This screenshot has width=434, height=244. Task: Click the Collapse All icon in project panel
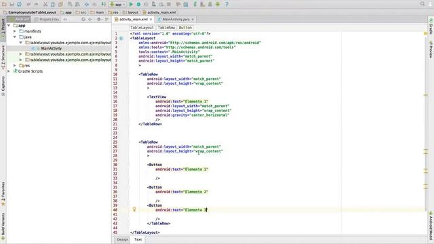tap(90, 20)
